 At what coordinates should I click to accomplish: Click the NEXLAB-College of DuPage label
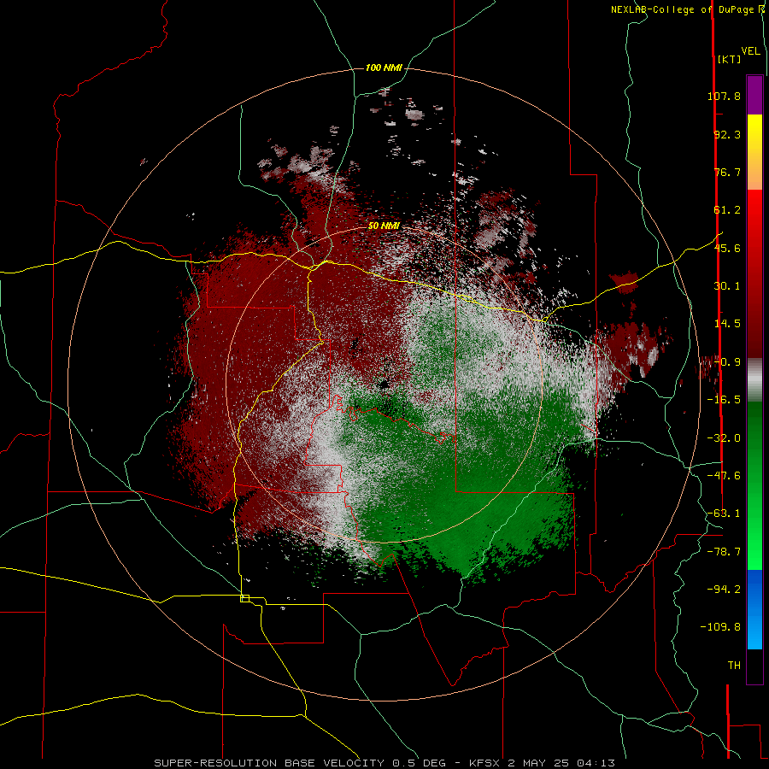pos(684,9)
